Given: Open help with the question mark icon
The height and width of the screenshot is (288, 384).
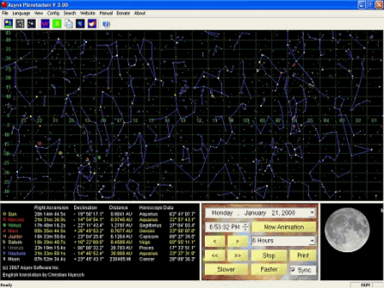Looking at the screenshot, I should [106, 24].
